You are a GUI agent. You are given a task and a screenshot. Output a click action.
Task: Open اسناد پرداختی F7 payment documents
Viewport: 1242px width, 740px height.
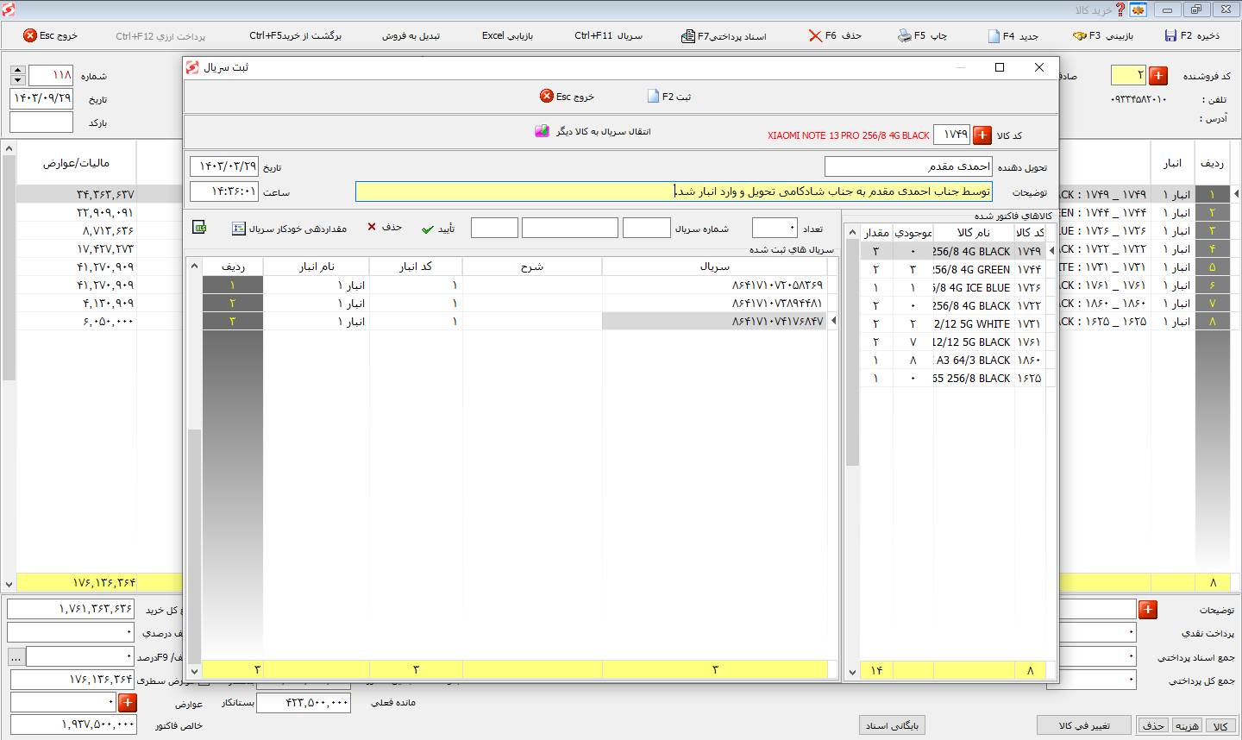(723, 35)
